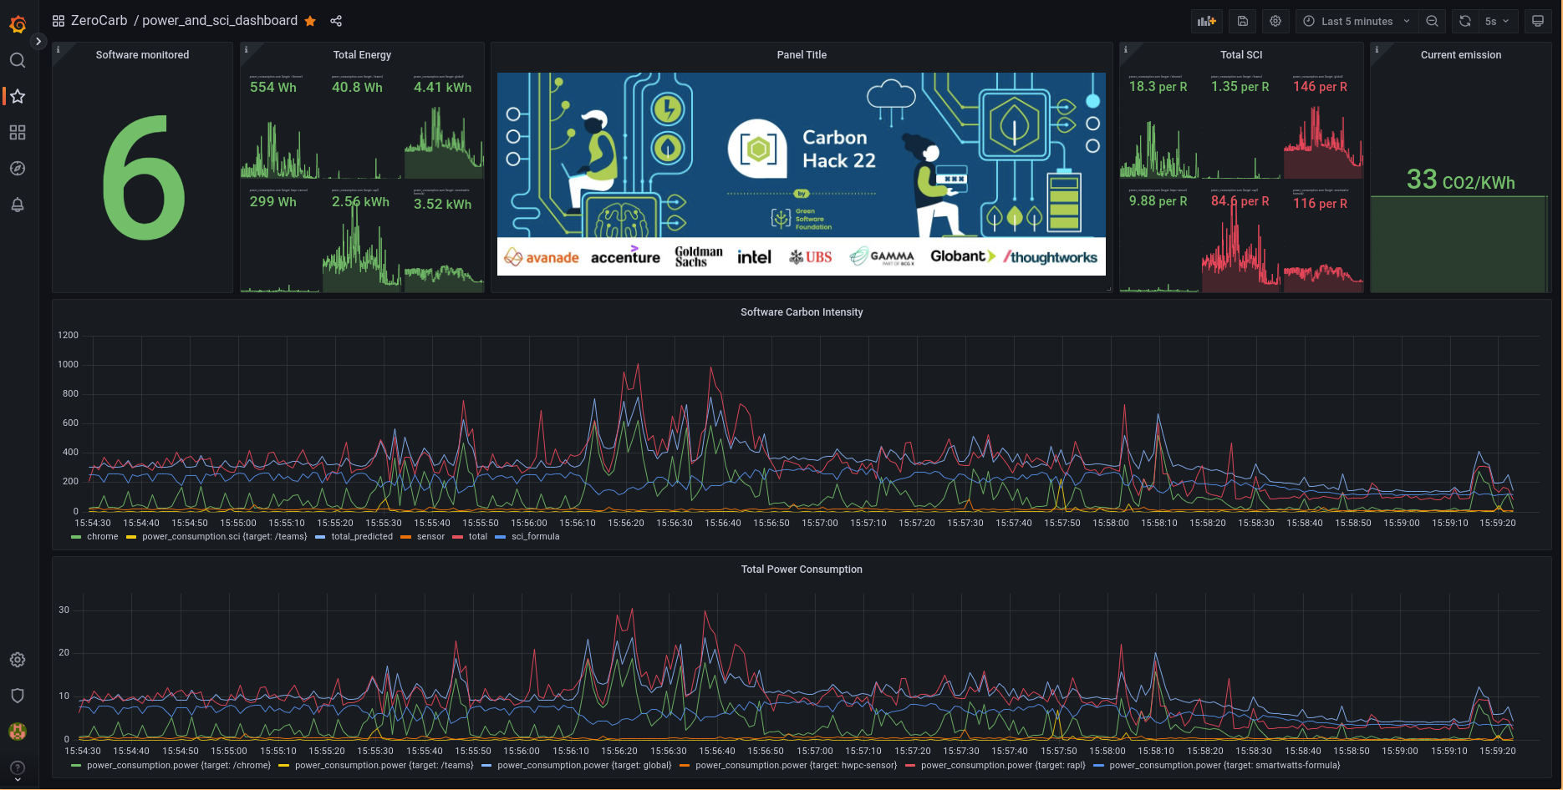Save the dashboard with the save icon
1563x790 pixels.
pos(1243,21)
